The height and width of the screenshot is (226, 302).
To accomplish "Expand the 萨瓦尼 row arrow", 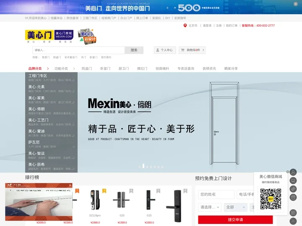I will (73, 147).
